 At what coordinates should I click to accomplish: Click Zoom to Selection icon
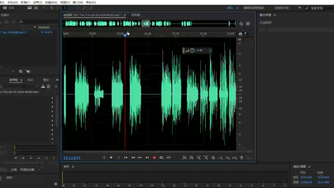point(234,158)
